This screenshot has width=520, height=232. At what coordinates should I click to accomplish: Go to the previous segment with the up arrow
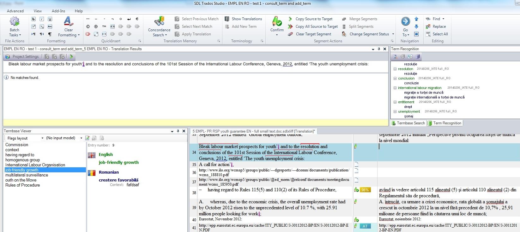[416, 19]
